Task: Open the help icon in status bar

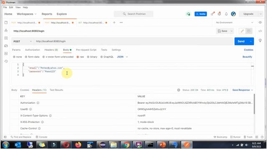Action: click(x=262, y=137)
